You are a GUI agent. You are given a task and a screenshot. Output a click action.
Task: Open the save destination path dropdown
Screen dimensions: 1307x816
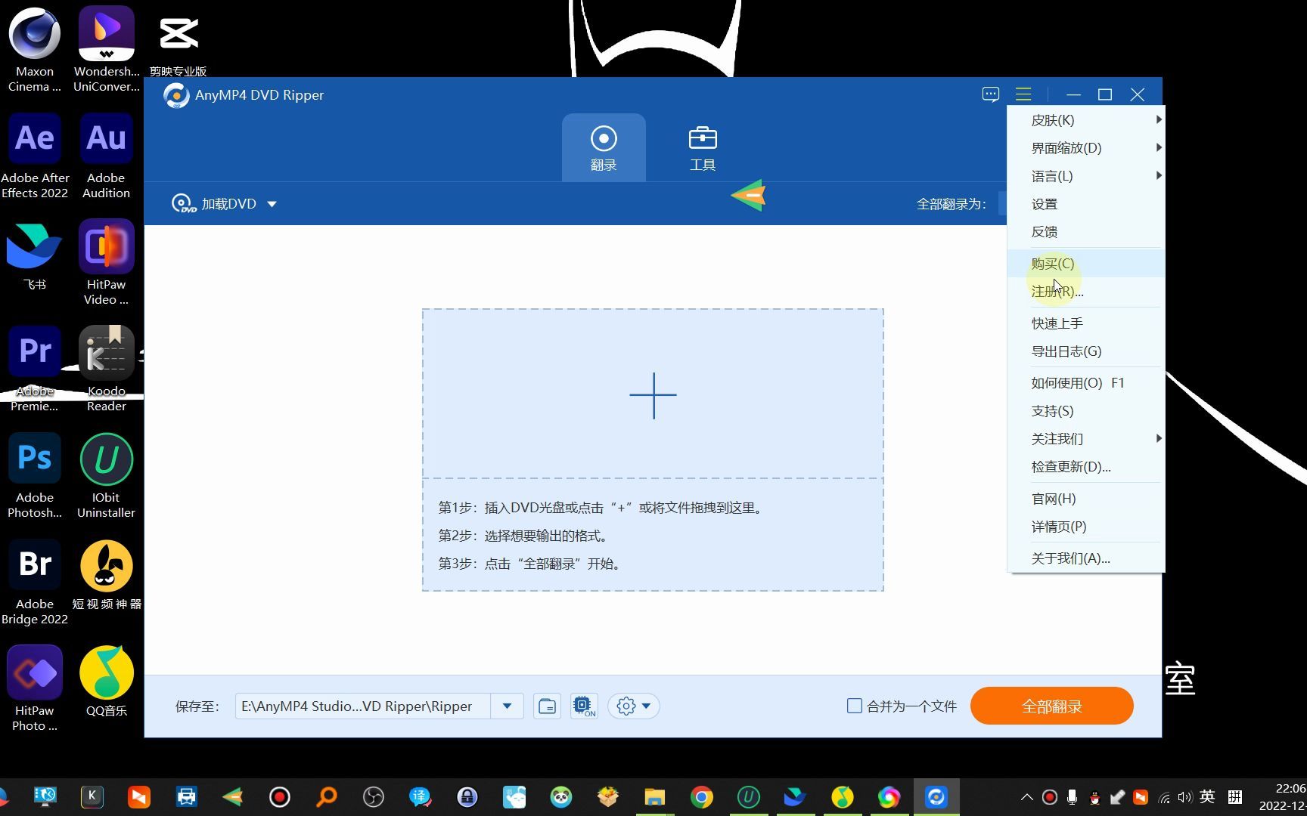[x=507, y=706]
